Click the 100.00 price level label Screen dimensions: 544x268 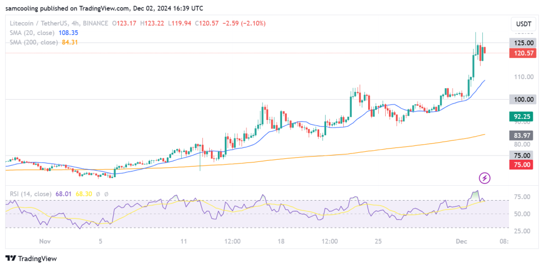tap(523, 99)
